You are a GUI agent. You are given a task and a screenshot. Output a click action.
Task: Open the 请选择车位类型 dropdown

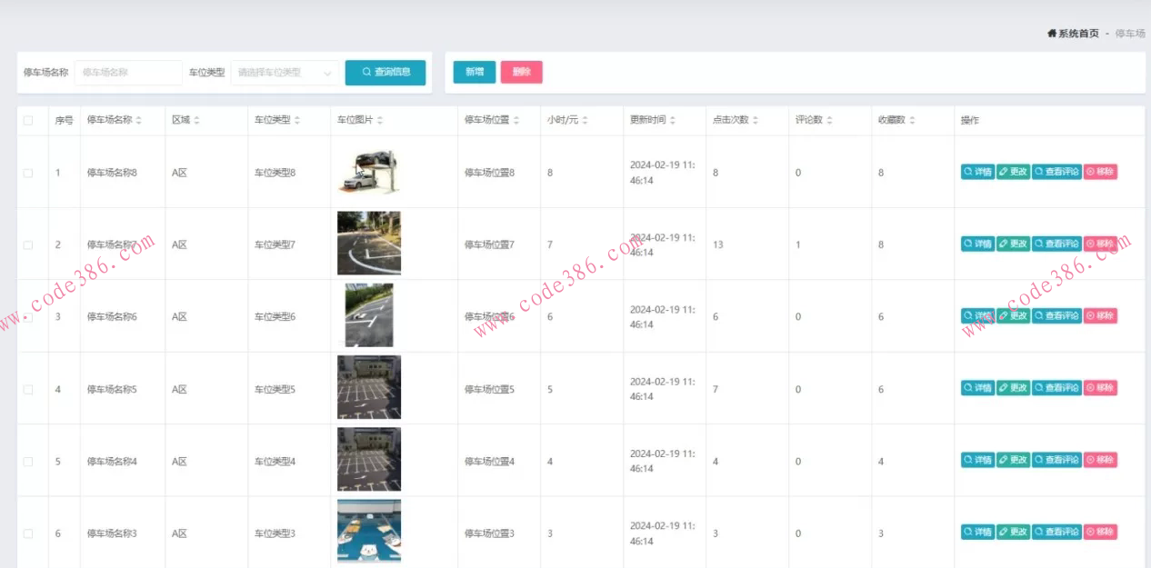point(285,73)
